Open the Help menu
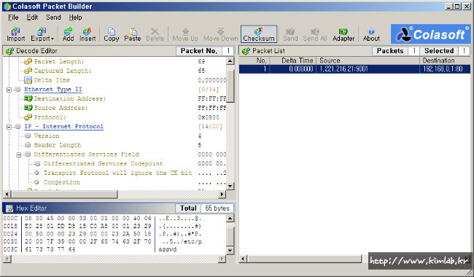This screenshot has height=277, width=474. click(75, 17)
